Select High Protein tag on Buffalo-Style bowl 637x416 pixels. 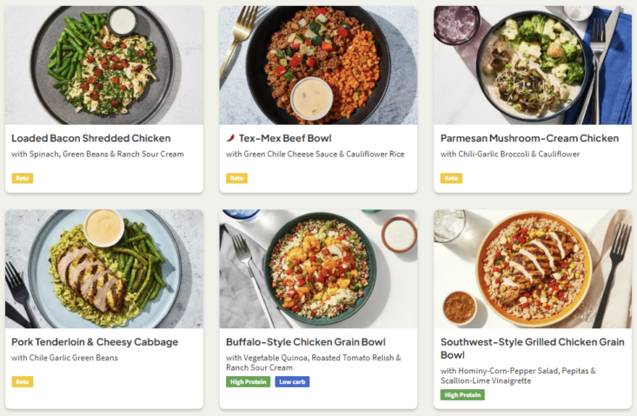coord(249,381)
